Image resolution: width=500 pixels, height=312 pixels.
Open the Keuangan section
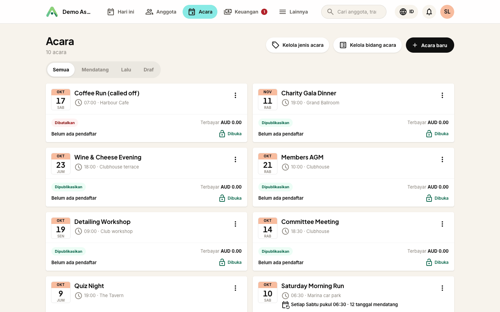tap(245, 12)
